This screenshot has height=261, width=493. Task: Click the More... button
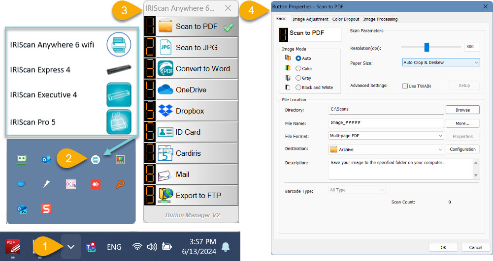[462, 123]
